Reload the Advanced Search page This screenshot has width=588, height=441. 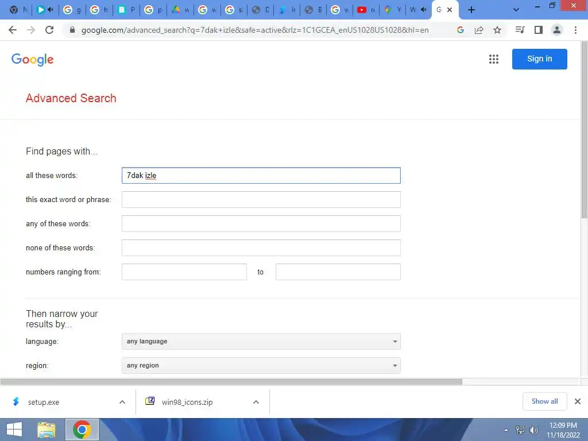pos(49,30)
